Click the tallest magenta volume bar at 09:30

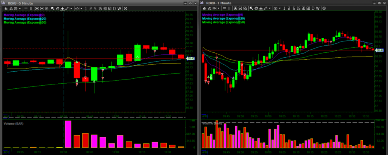click(68, 134)
